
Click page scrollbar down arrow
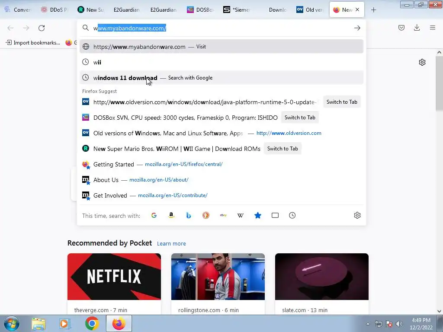click(439, 311)
